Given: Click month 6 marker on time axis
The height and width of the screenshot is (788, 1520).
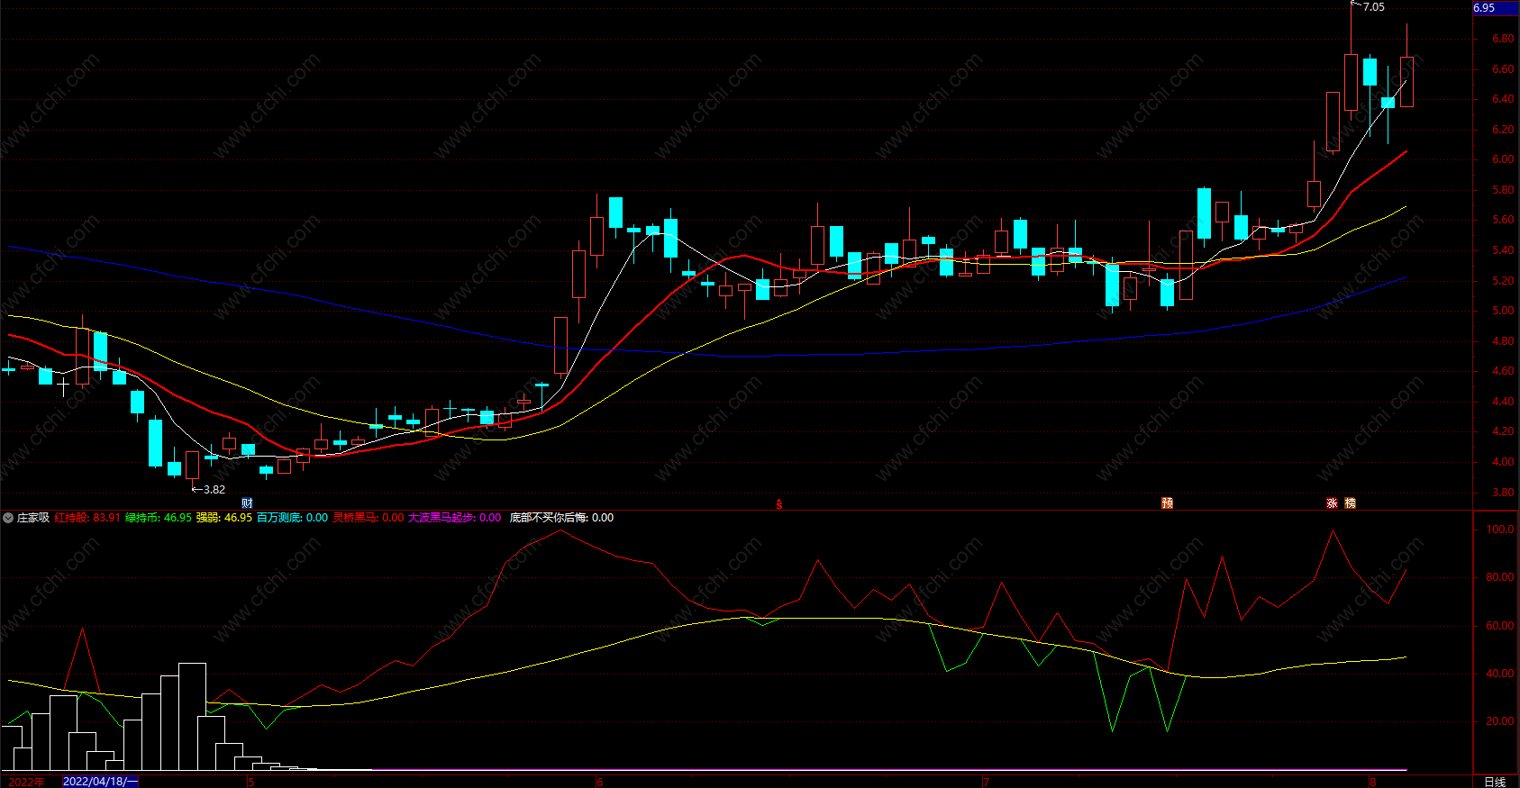Looking at the screenshot, I should coord(600,783).
